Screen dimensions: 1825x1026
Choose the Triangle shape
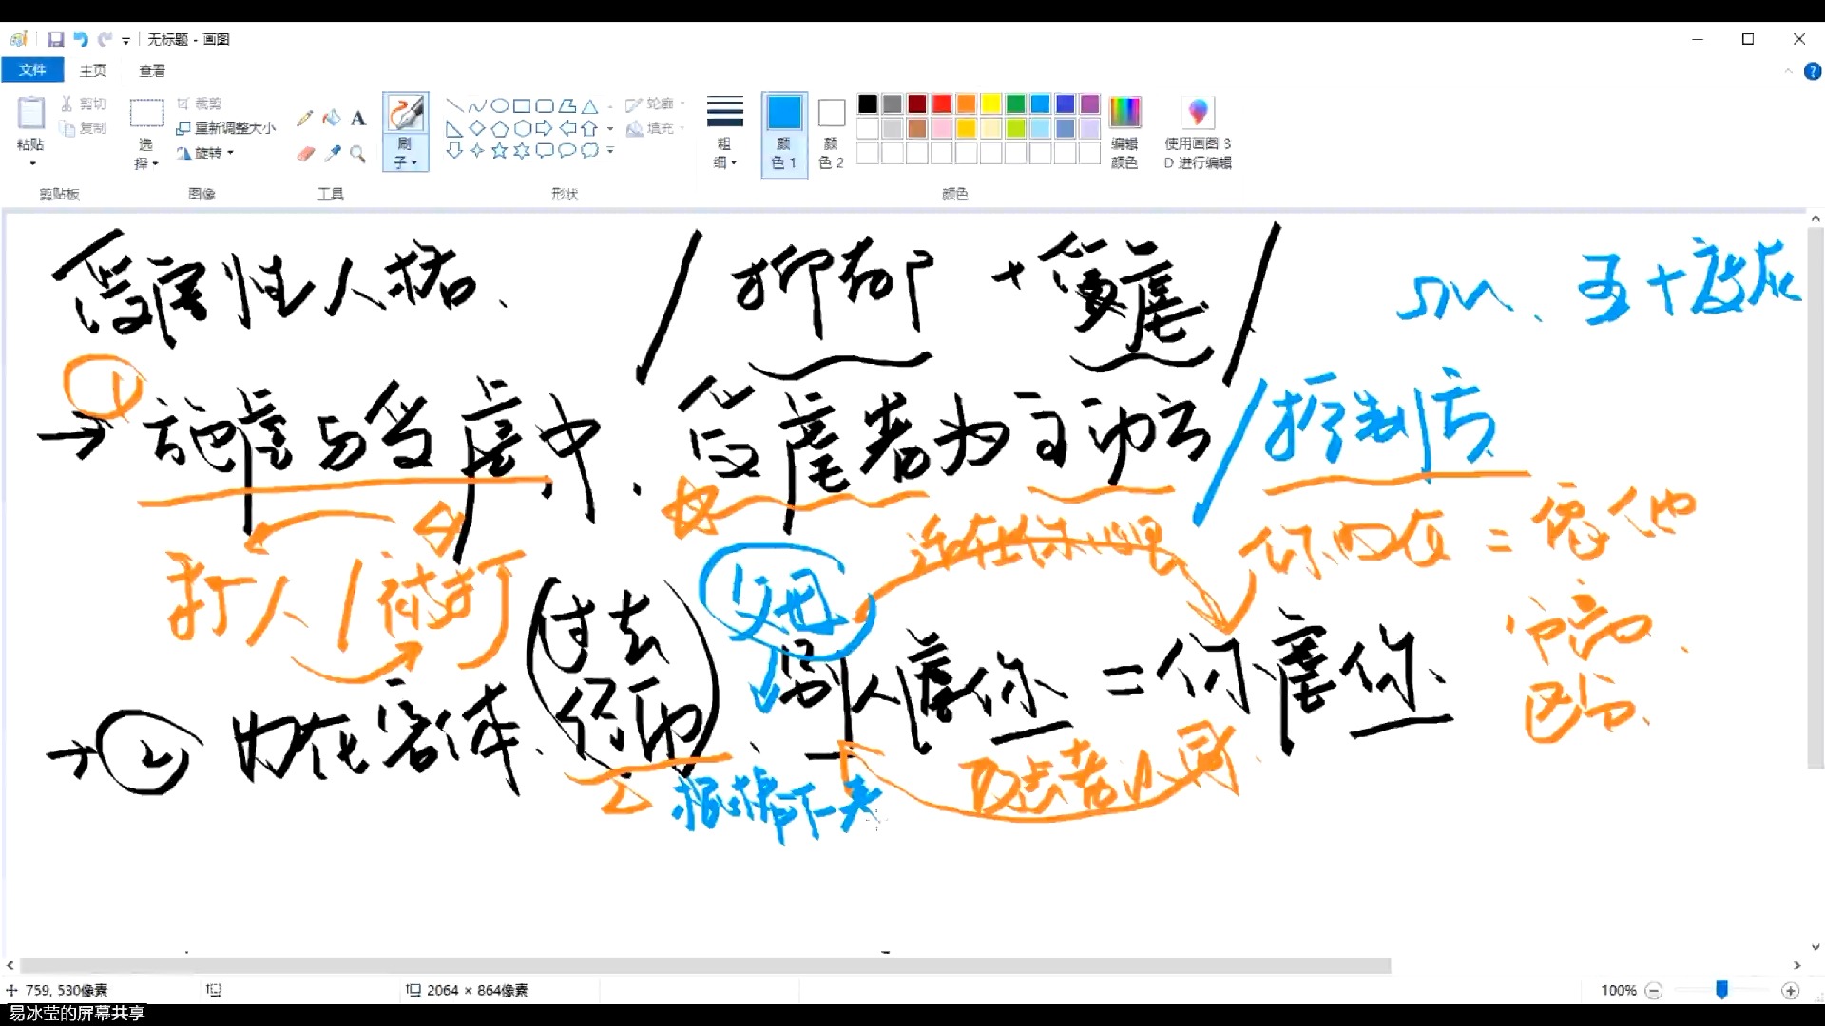(x=590, y=105)
